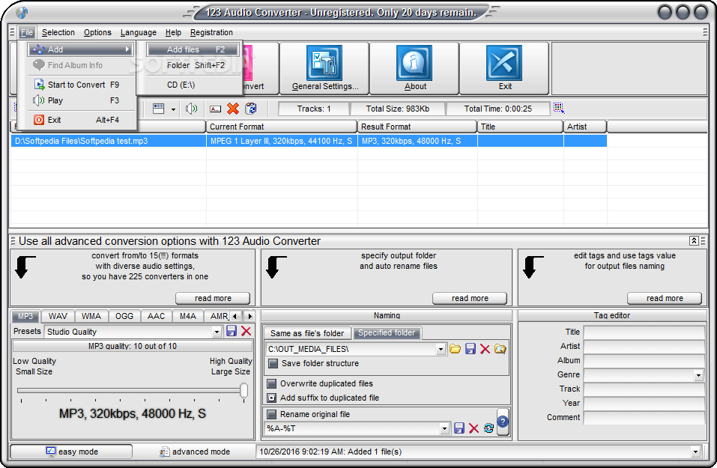Choose Add files from submenu

(x=193, y=49)
